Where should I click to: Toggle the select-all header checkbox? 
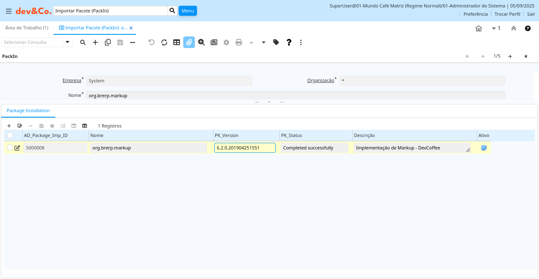[10, 135]
